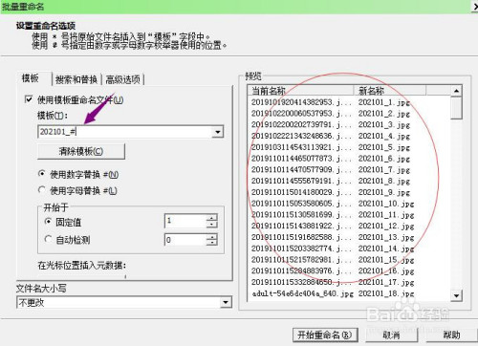
Task: Select preview row 202101_11.jpg
Action: (349, 215)
